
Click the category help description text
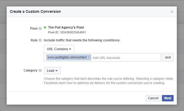click(x=108, y=81)
